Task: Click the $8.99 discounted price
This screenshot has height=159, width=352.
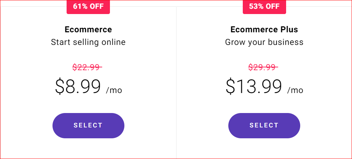Action: click(x=78, y=87)
